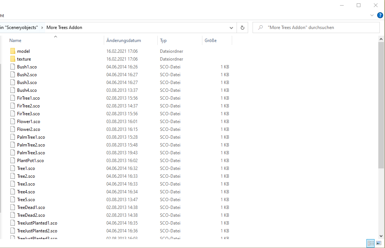The image size is (385, 248).
Task: Switch to Details view icon in the bottom corner
Action: (370, 243)
